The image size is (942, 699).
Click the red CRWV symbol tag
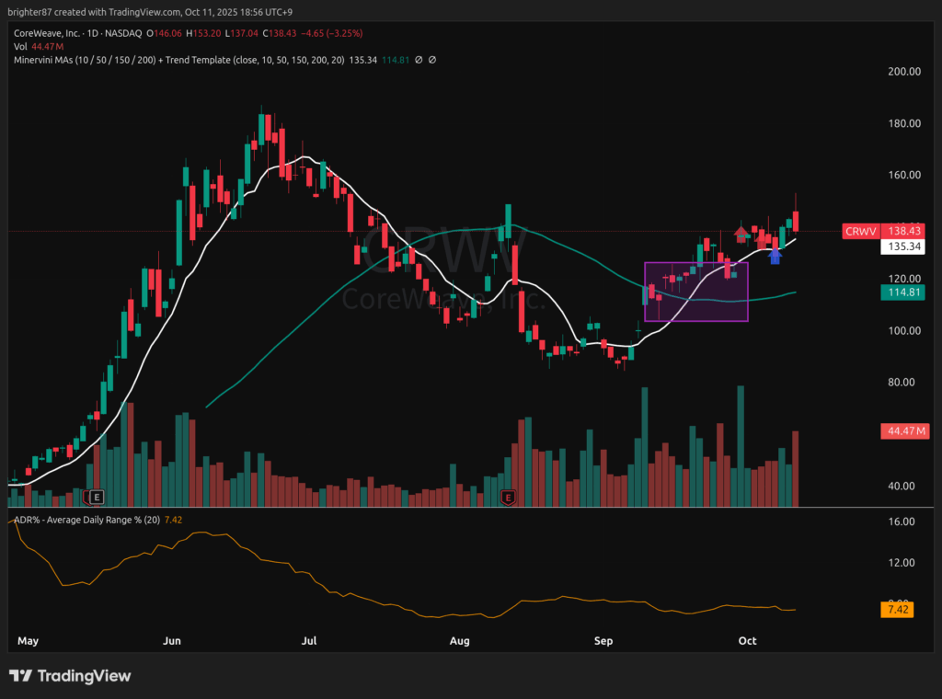(860, 231)
